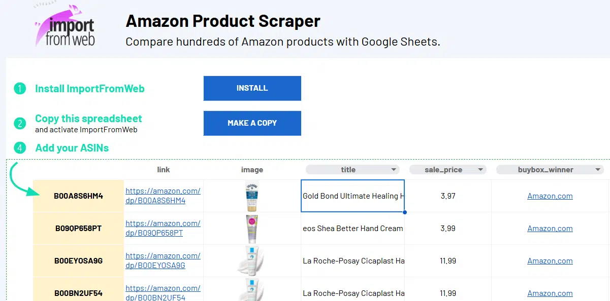Viewport: 610px width, 301px height.
Task: Select the ASIN cell B00EYOSA9G
Action: coord(78,261)
